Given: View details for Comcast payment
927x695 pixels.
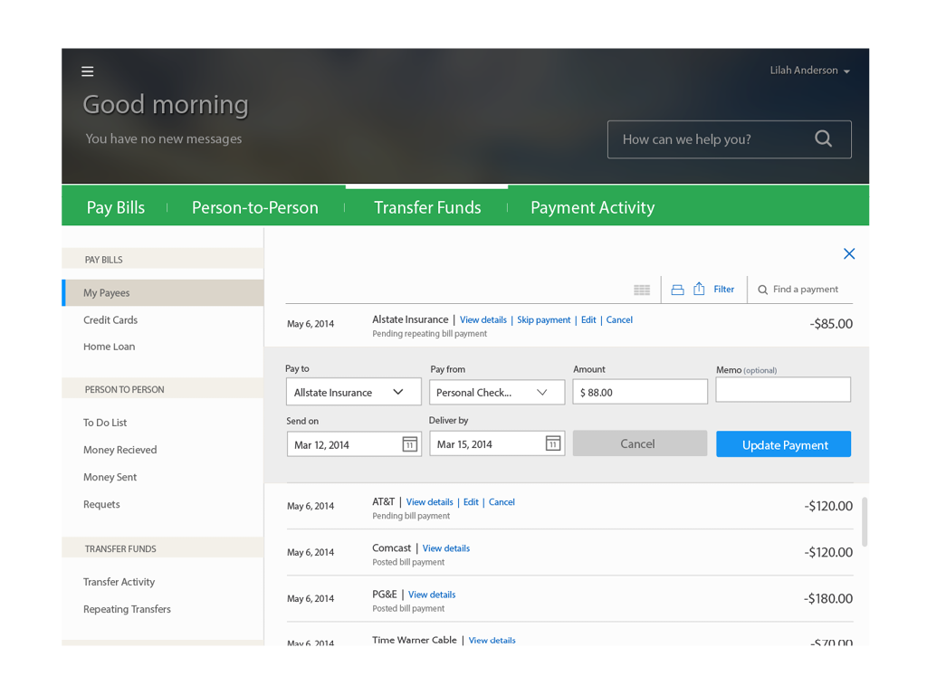Looking at the screenshot, I should pos(445,548).
